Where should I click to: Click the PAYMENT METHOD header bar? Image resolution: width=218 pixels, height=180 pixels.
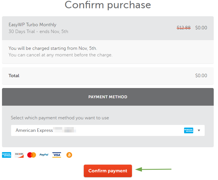(x=108, y=97)
